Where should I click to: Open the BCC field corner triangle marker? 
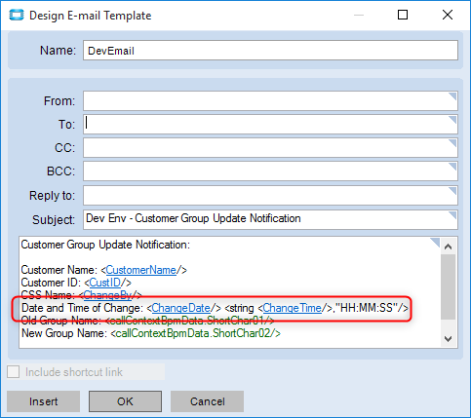[x=453, y=167]
